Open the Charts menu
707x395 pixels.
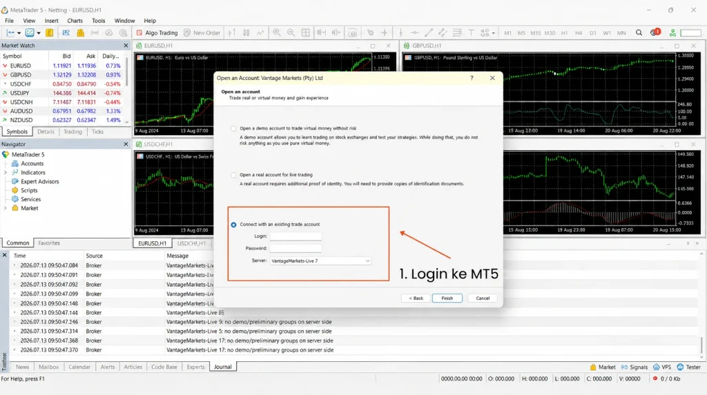click(75, 21)
